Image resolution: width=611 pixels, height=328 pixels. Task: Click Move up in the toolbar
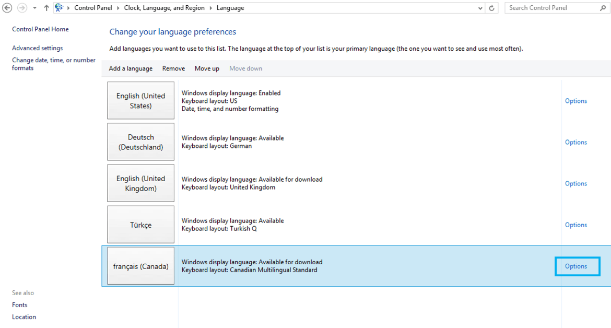point(207,68)
